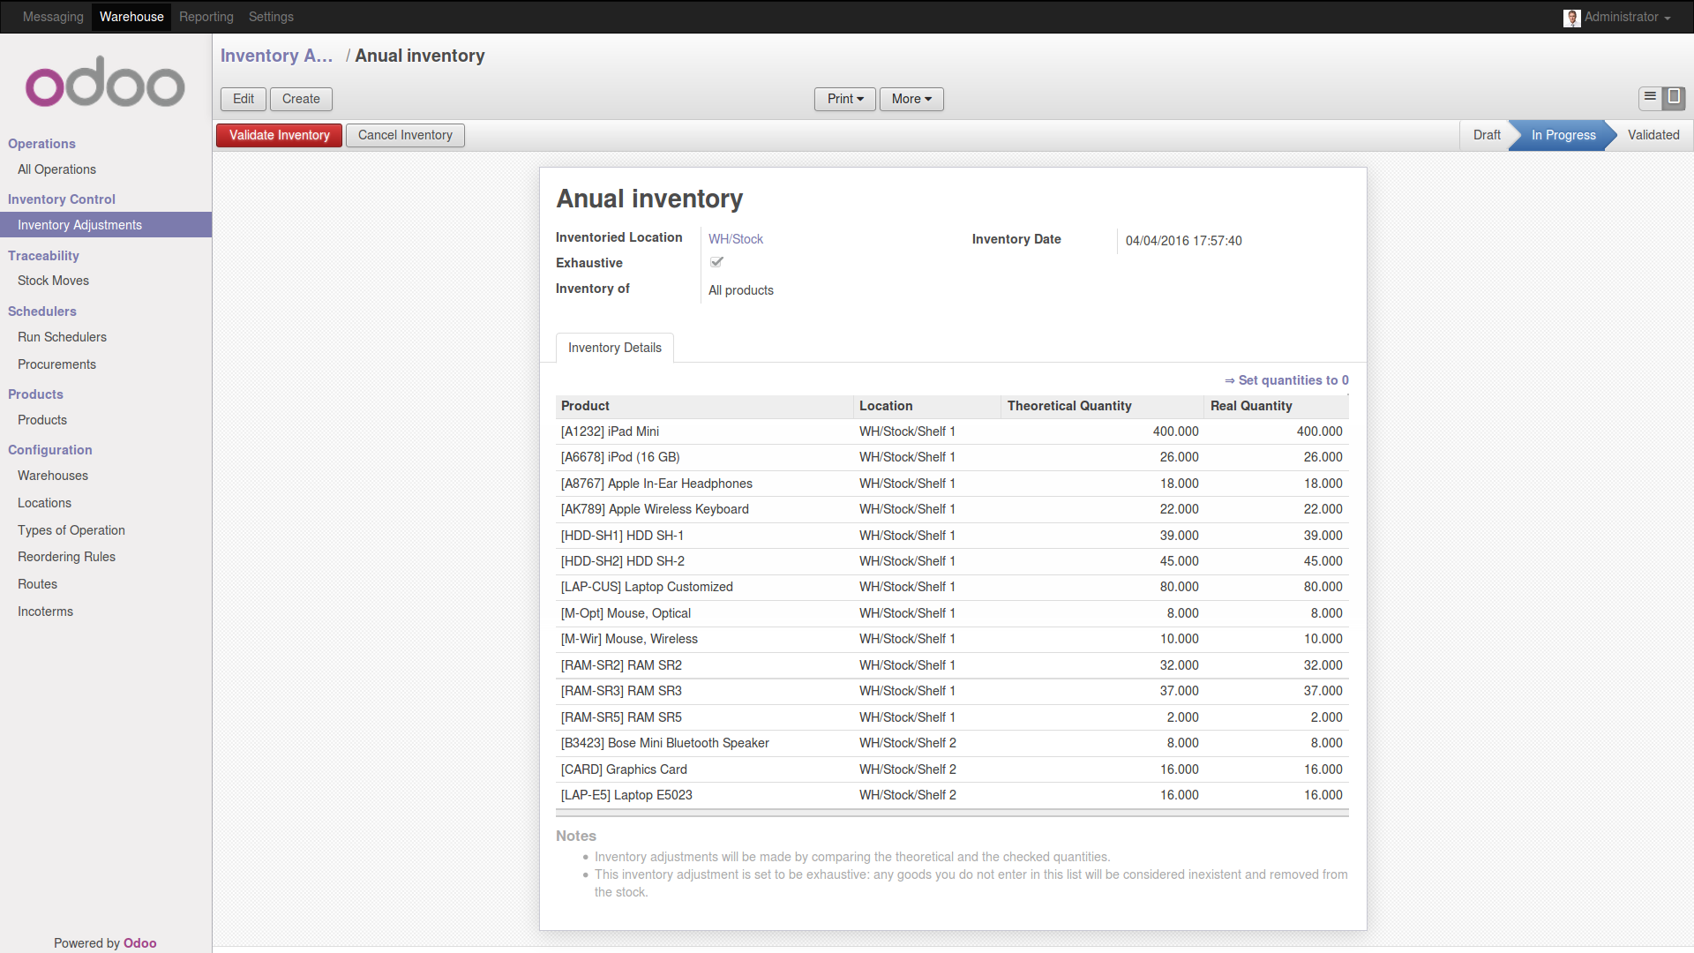Open the Settings menu
Screen dimensions: 1694x953
[271, 17]
